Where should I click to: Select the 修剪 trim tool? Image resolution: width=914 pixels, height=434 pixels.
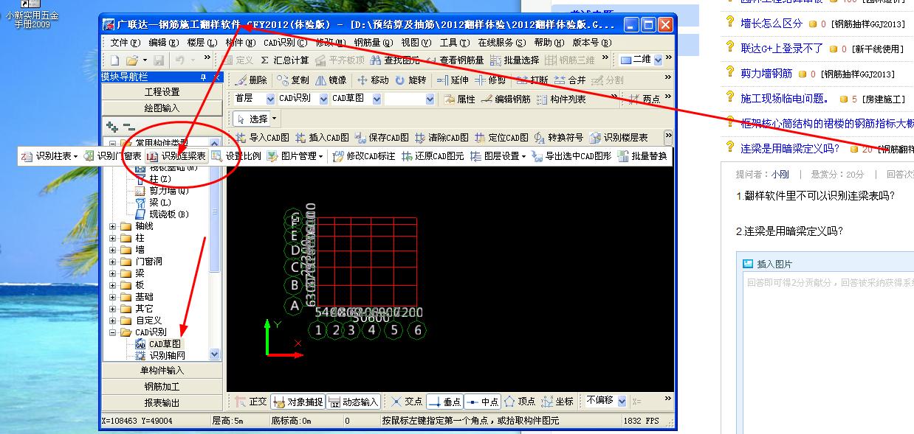490,80
